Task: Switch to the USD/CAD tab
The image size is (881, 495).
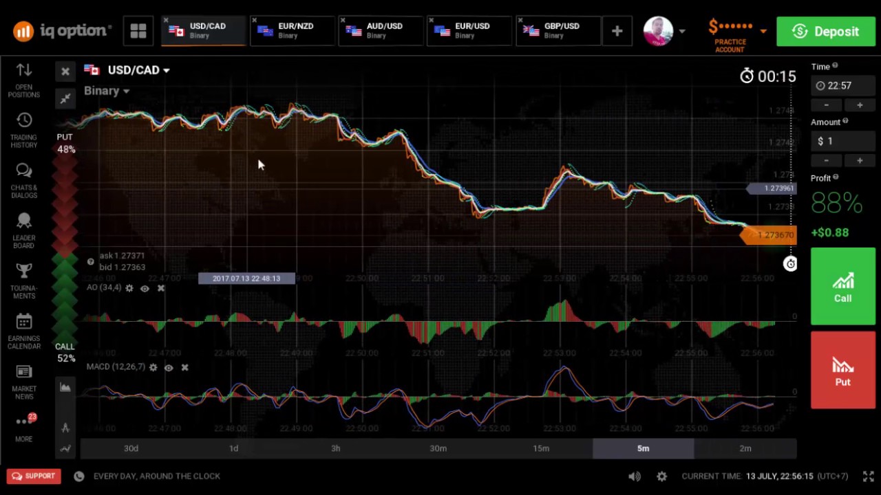Action: [202, 31]
